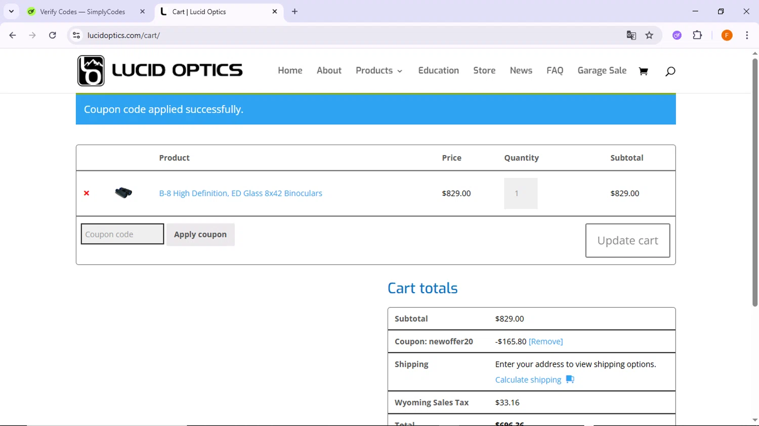Open a new browser tab
759x426 pixels.
(295, 12)
